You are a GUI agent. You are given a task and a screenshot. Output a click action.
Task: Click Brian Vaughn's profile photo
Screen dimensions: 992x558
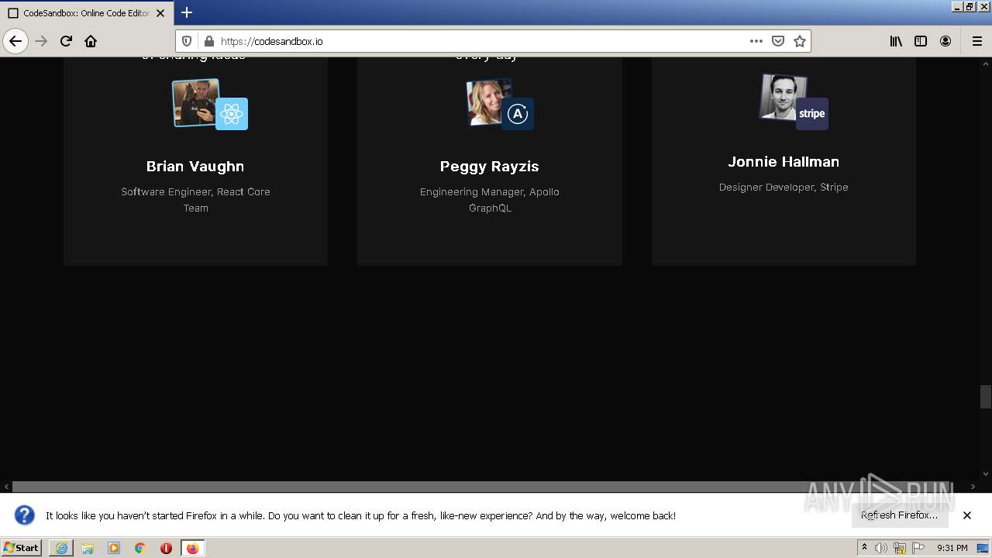click(195, 102)
